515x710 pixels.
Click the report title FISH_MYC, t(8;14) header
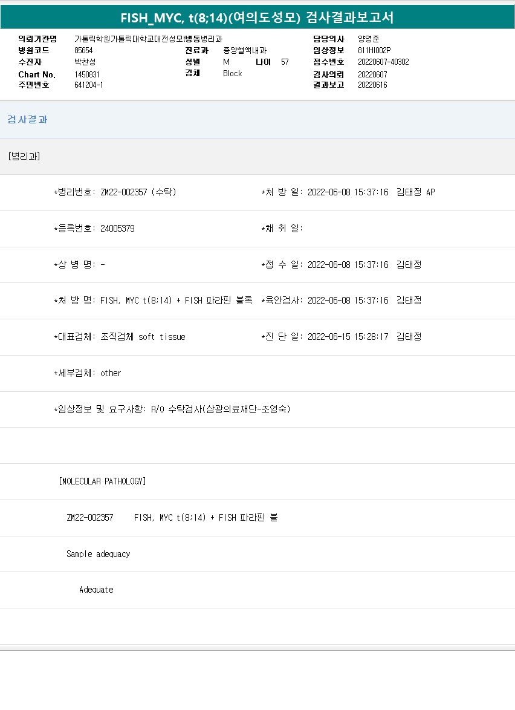point(257,18)
